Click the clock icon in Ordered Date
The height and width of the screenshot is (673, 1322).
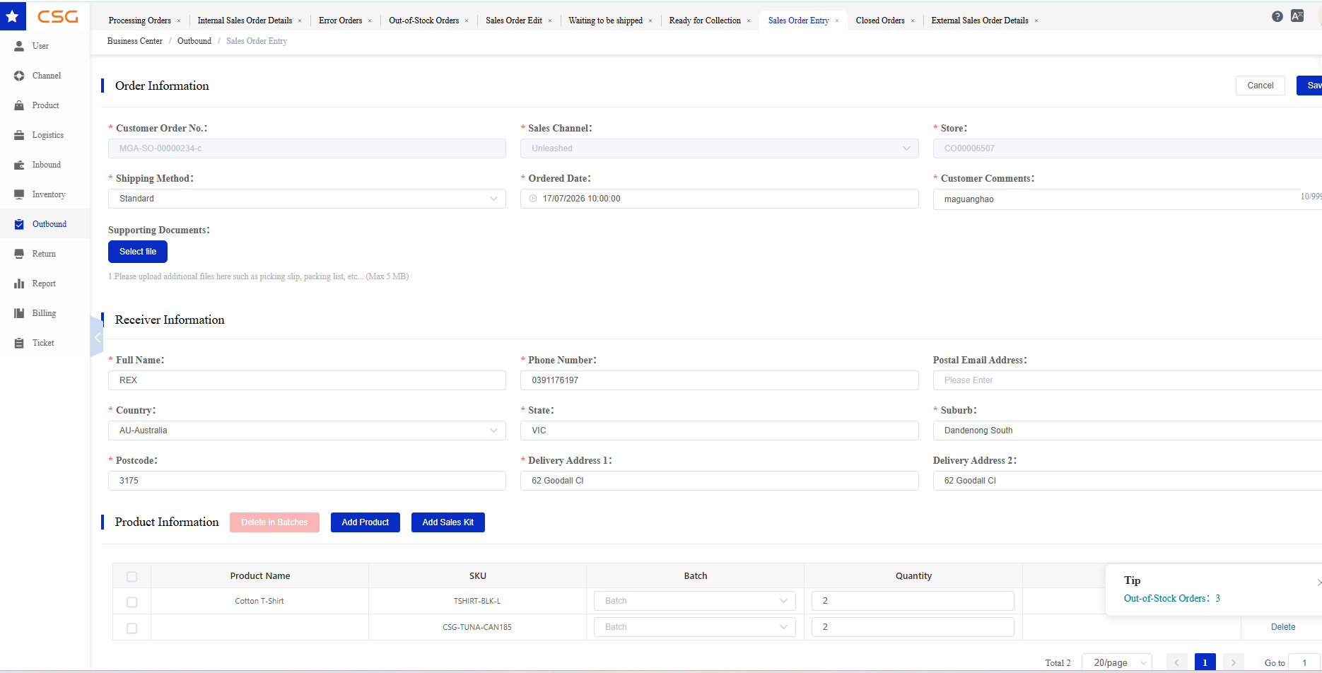coord(533,199)
